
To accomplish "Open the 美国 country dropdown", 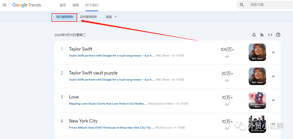I will (111, 17).
